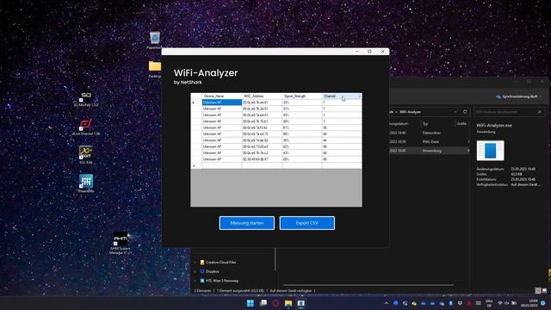Open the Wi-Fi network tray icon
Screen dimensions: 551x310
tap(500, 303)
